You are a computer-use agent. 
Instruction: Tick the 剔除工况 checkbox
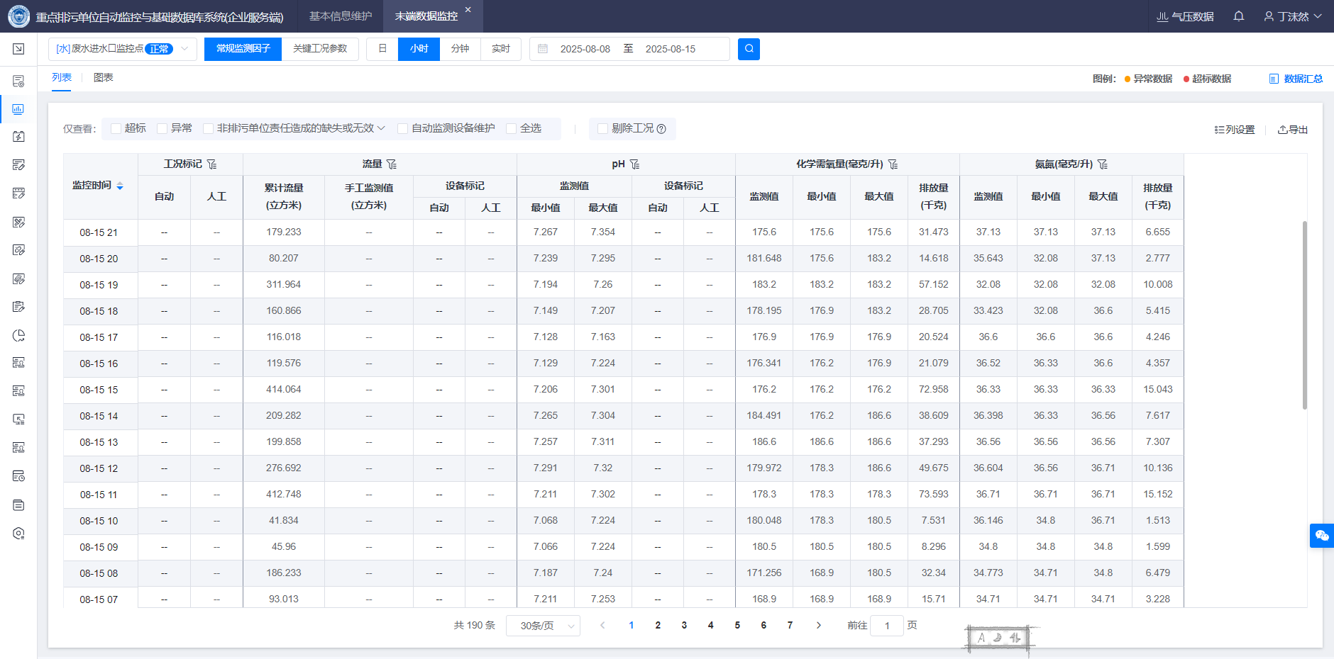point(602,128)
